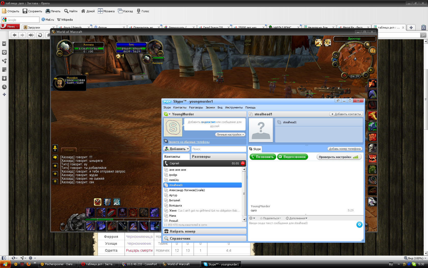Click chat scroll-up arrow in WoW
Image resolution: width=428 pixels, height=268 pixels.
[55, 166]
